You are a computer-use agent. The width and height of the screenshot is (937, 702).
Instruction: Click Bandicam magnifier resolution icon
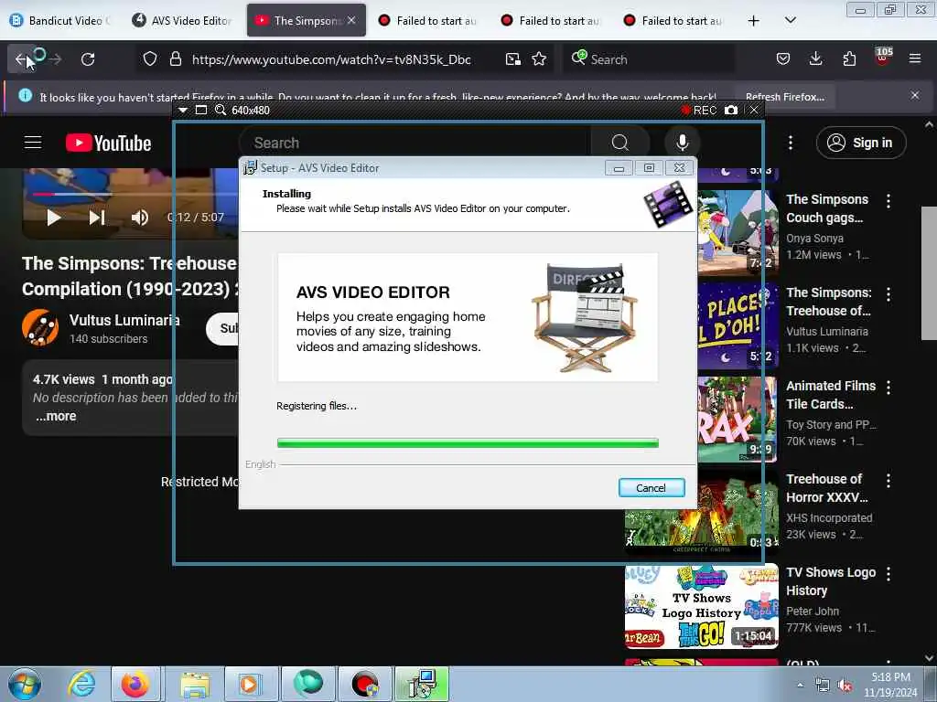pyautogui.click(x=221, y=111)
